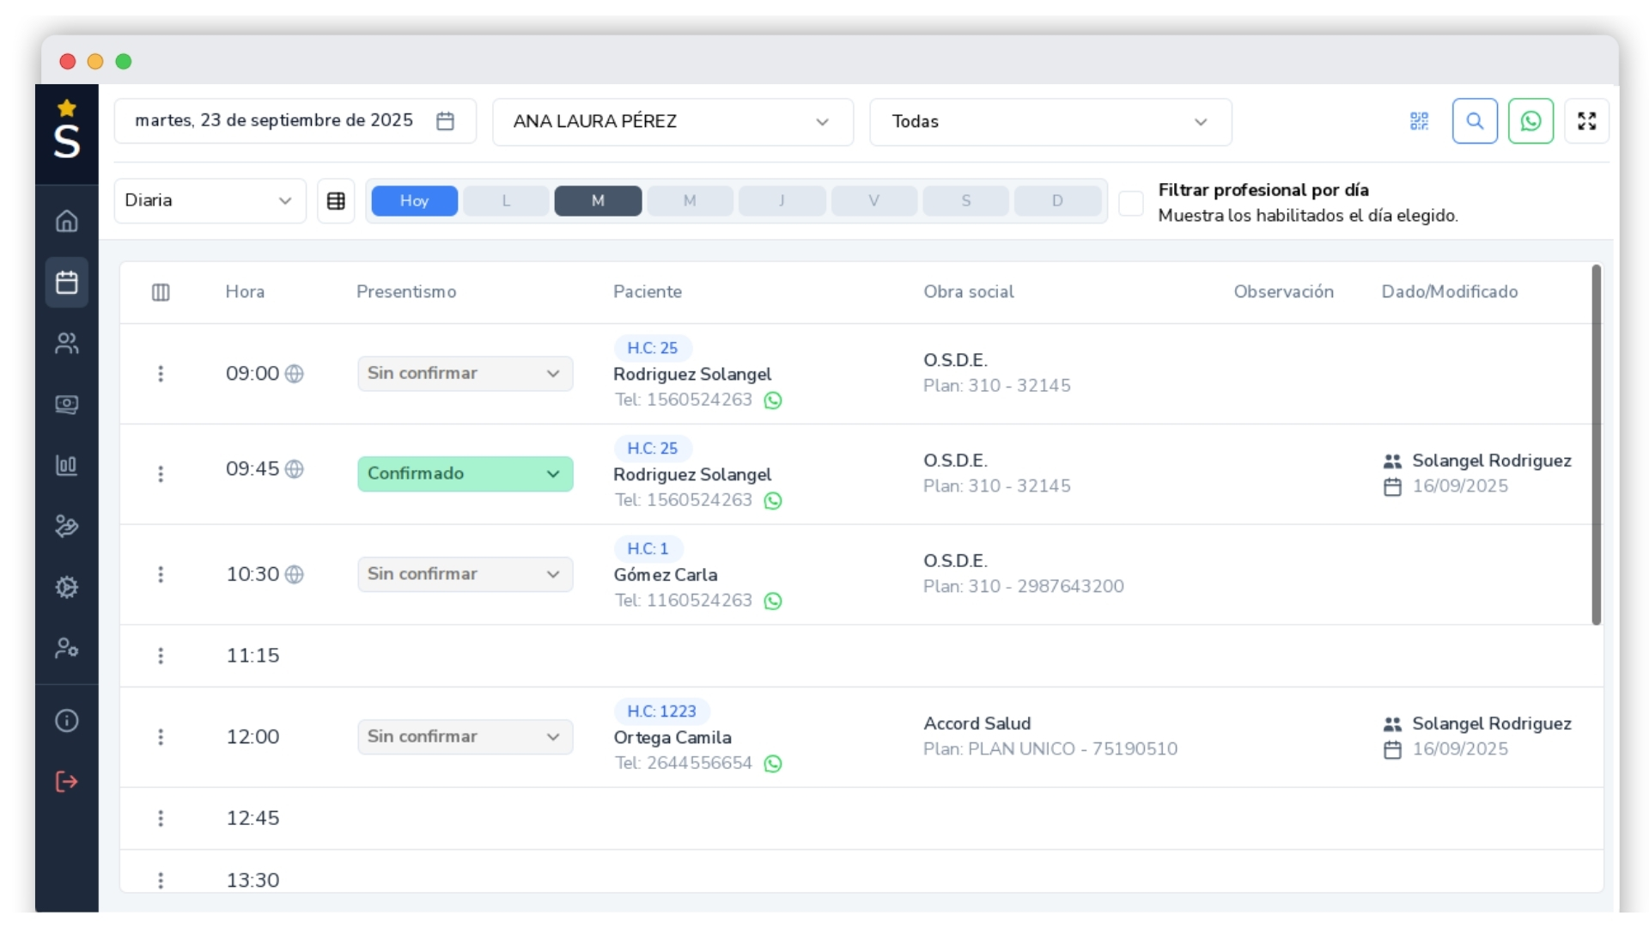The image size is (1649, 928).
Task: Open the QR code icon
Action: pos(1419,121)
